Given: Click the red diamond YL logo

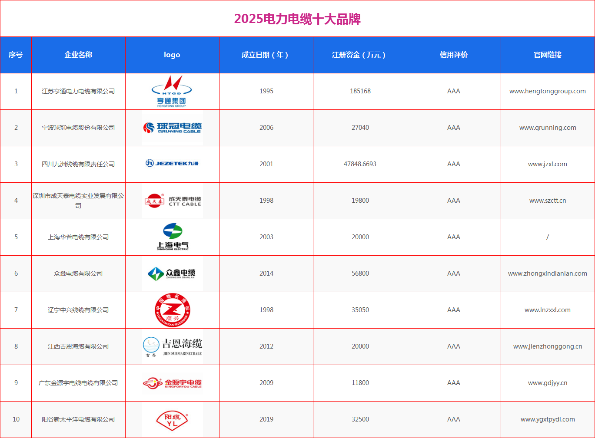Looking at the screenshot, I should [x=172, y=420].
